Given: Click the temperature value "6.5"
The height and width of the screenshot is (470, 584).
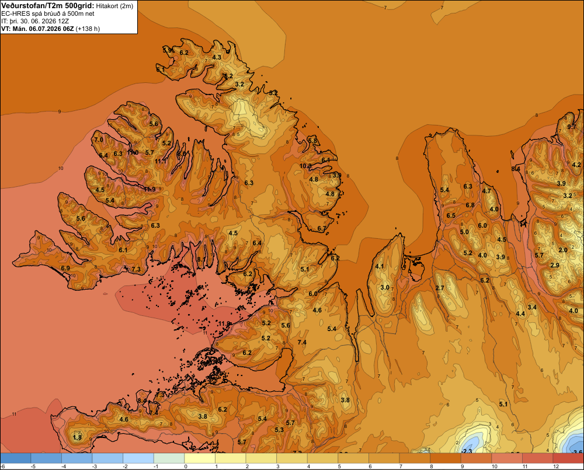Looking at the screenshot, I should [451, 215].
